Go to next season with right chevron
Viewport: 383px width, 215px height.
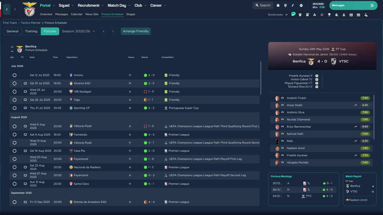point(113,31)
